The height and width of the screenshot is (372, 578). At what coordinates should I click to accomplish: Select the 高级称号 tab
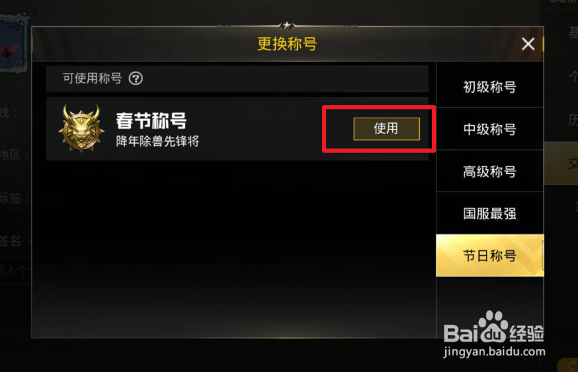pyautogui.click(x=489, y=172)
